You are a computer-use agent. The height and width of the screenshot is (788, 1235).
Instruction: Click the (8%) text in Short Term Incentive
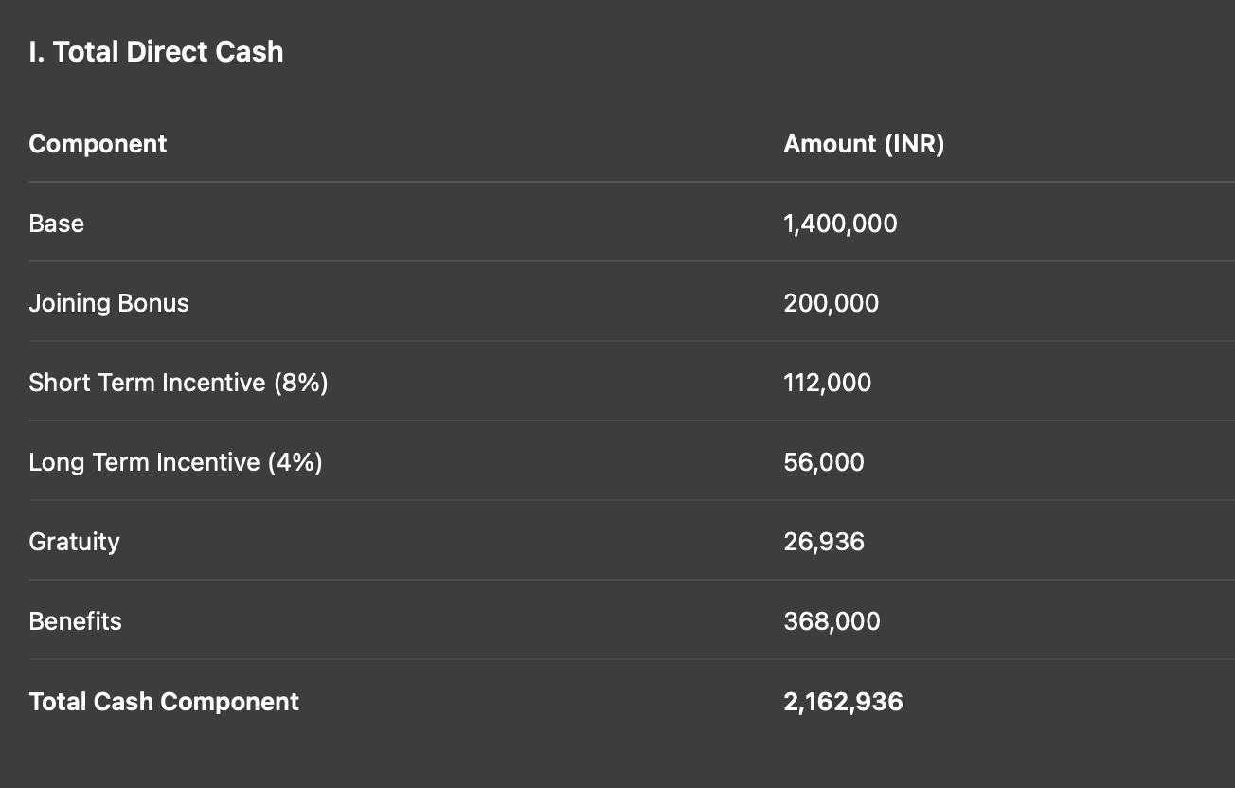pos(300,383)
